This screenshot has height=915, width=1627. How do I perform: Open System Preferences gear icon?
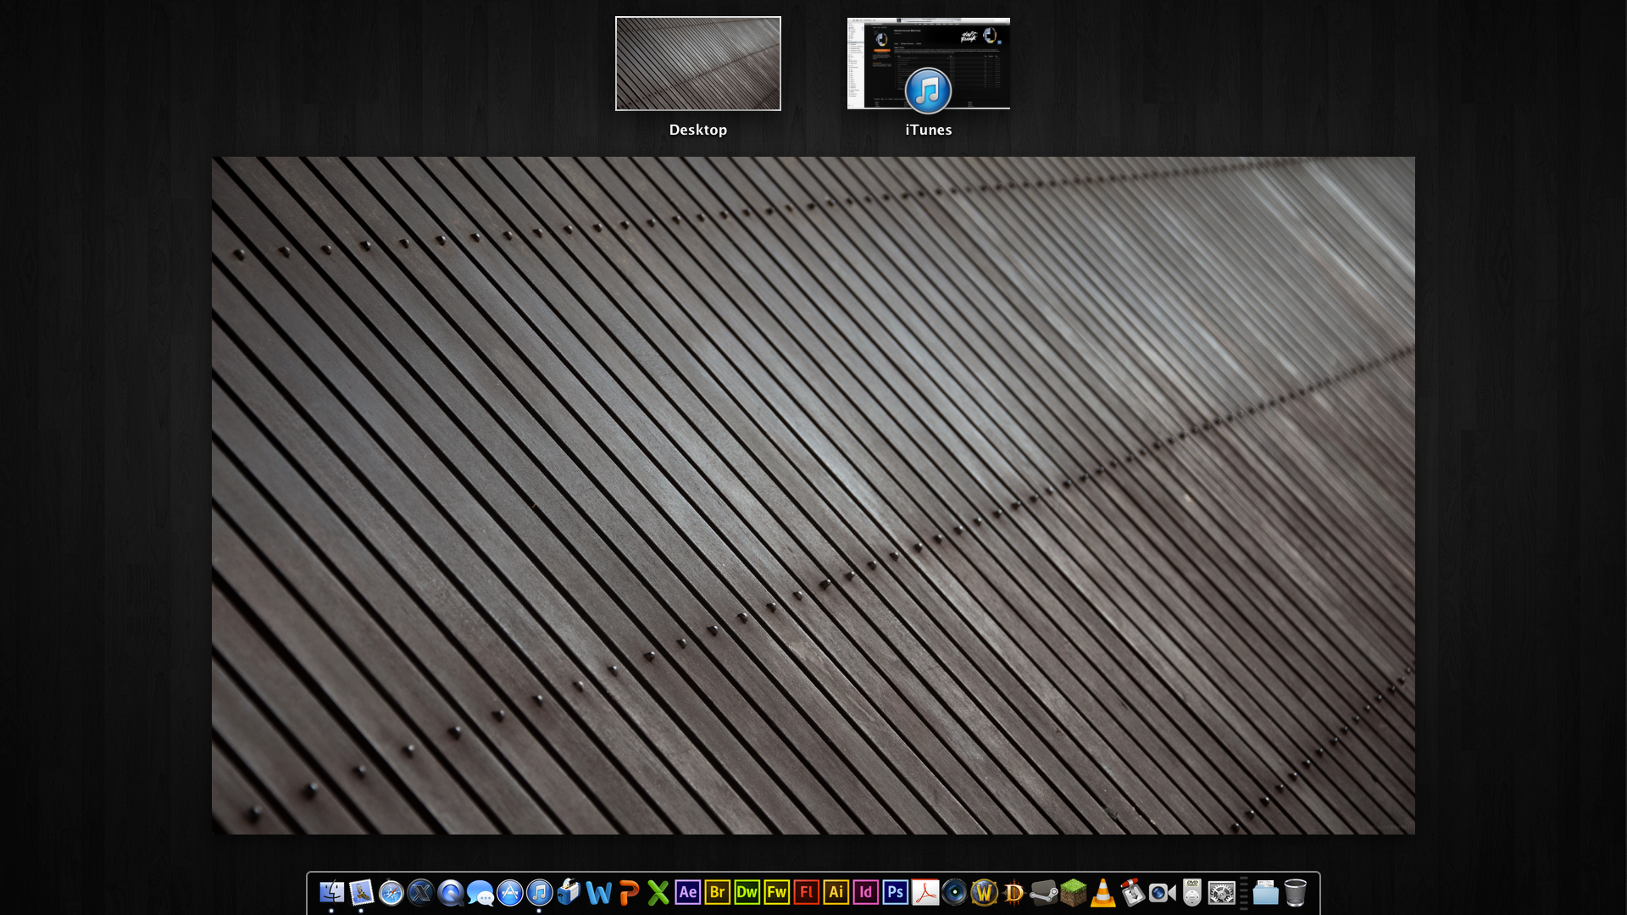1221,892
